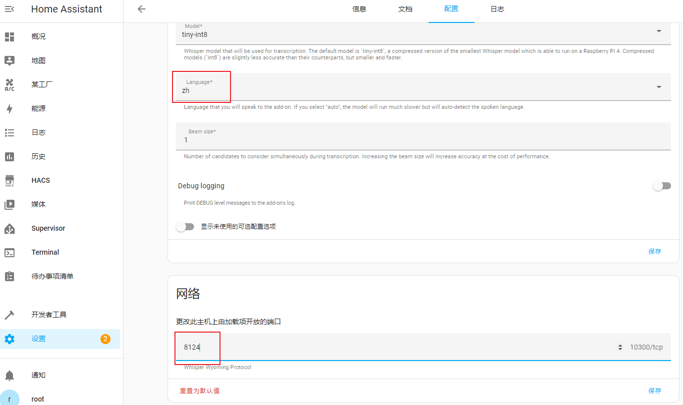Toggle the Debug logging switch
Screen dimensions: 683x405
pos(662,186)
